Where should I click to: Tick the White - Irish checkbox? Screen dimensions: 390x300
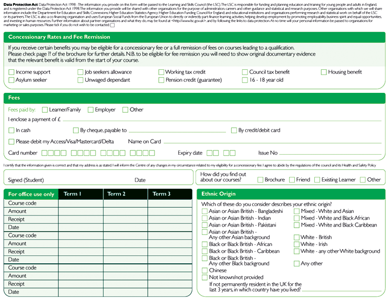pyautogui.click(x=296, y=244)
